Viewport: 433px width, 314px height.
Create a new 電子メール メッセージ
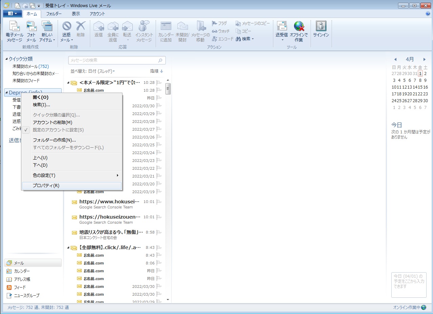pyautogui.click(x=14, y=32)
